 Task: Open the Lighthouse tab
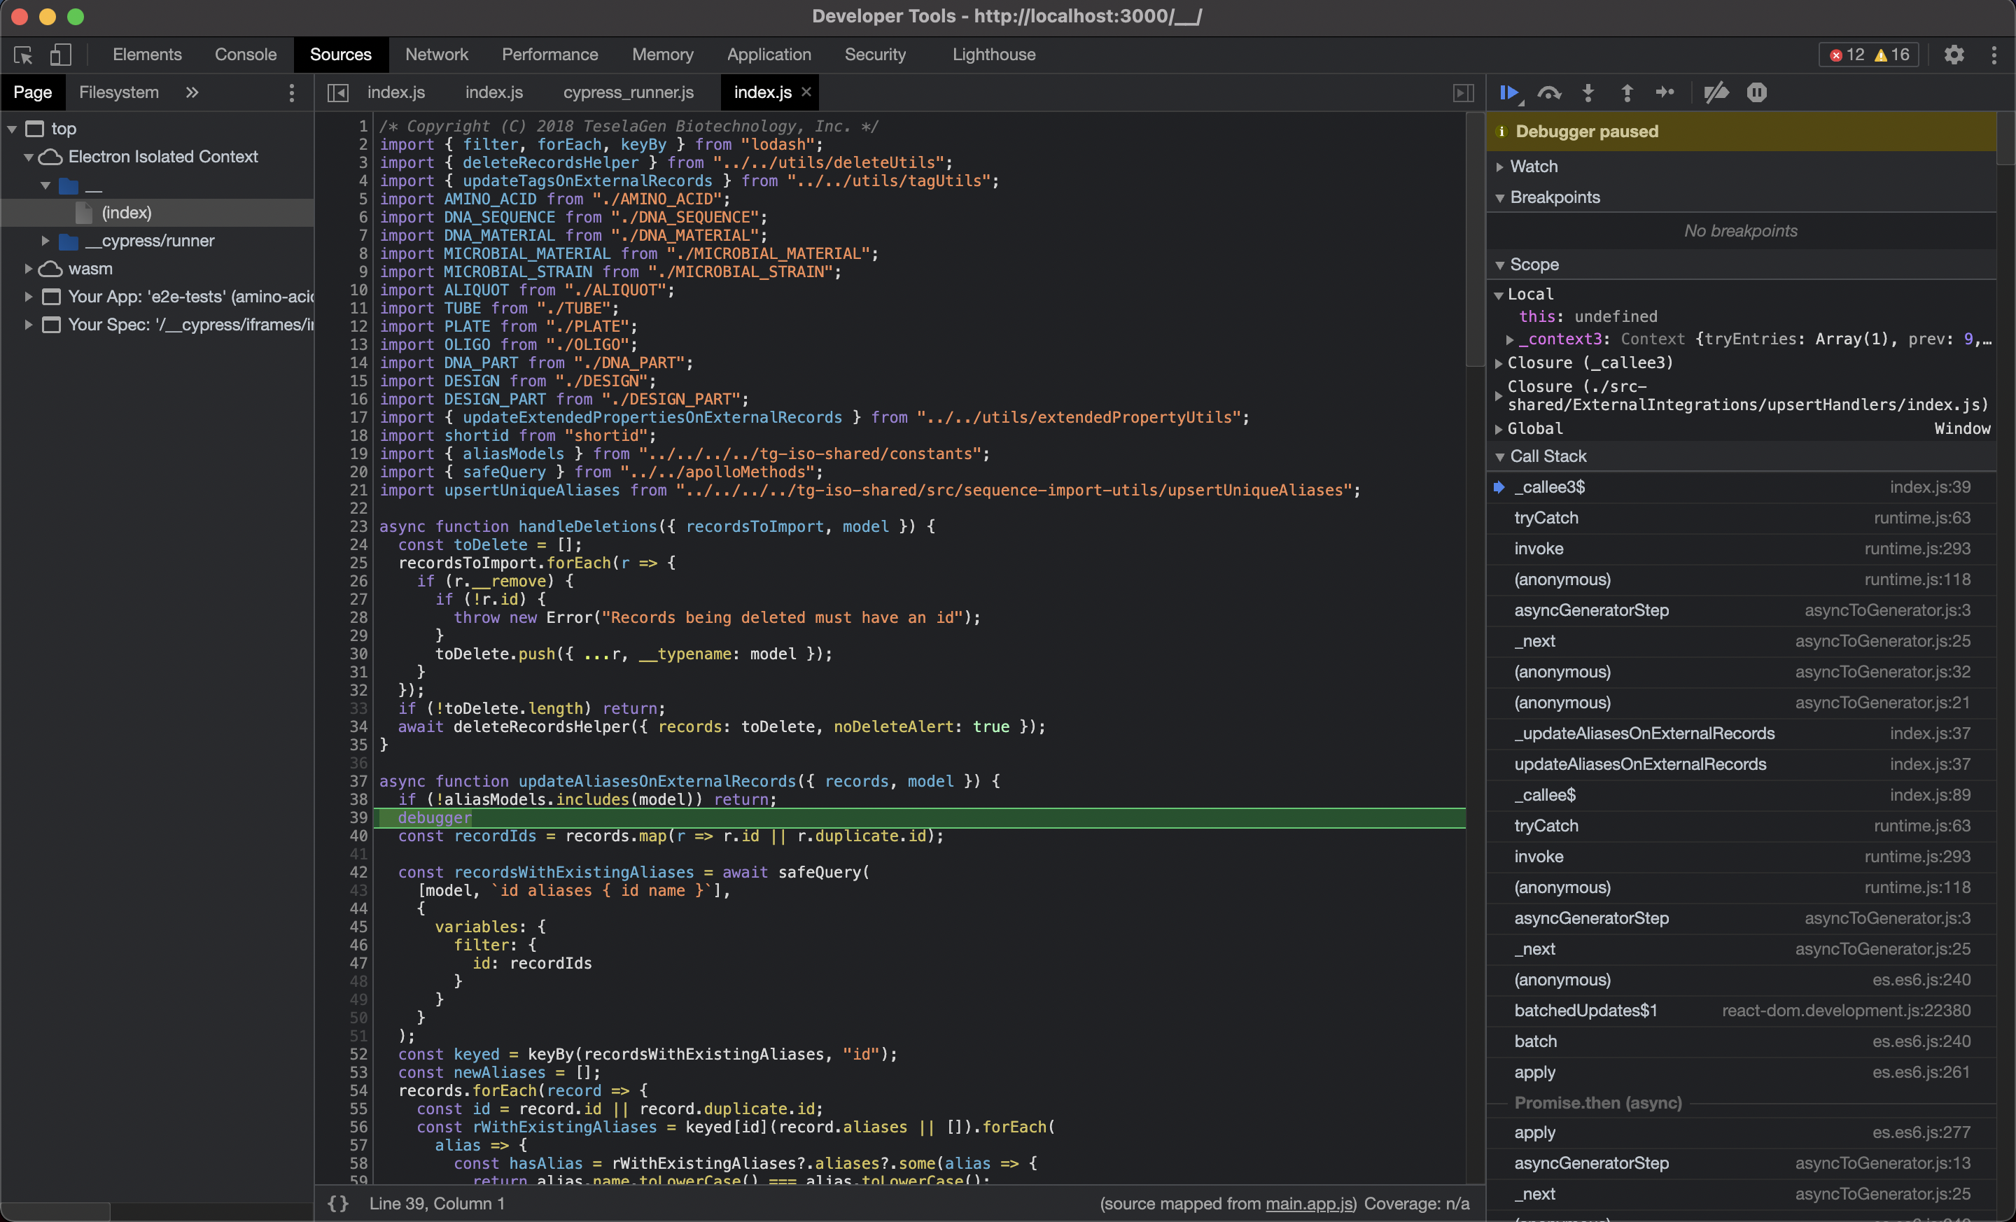pos(994,55)
